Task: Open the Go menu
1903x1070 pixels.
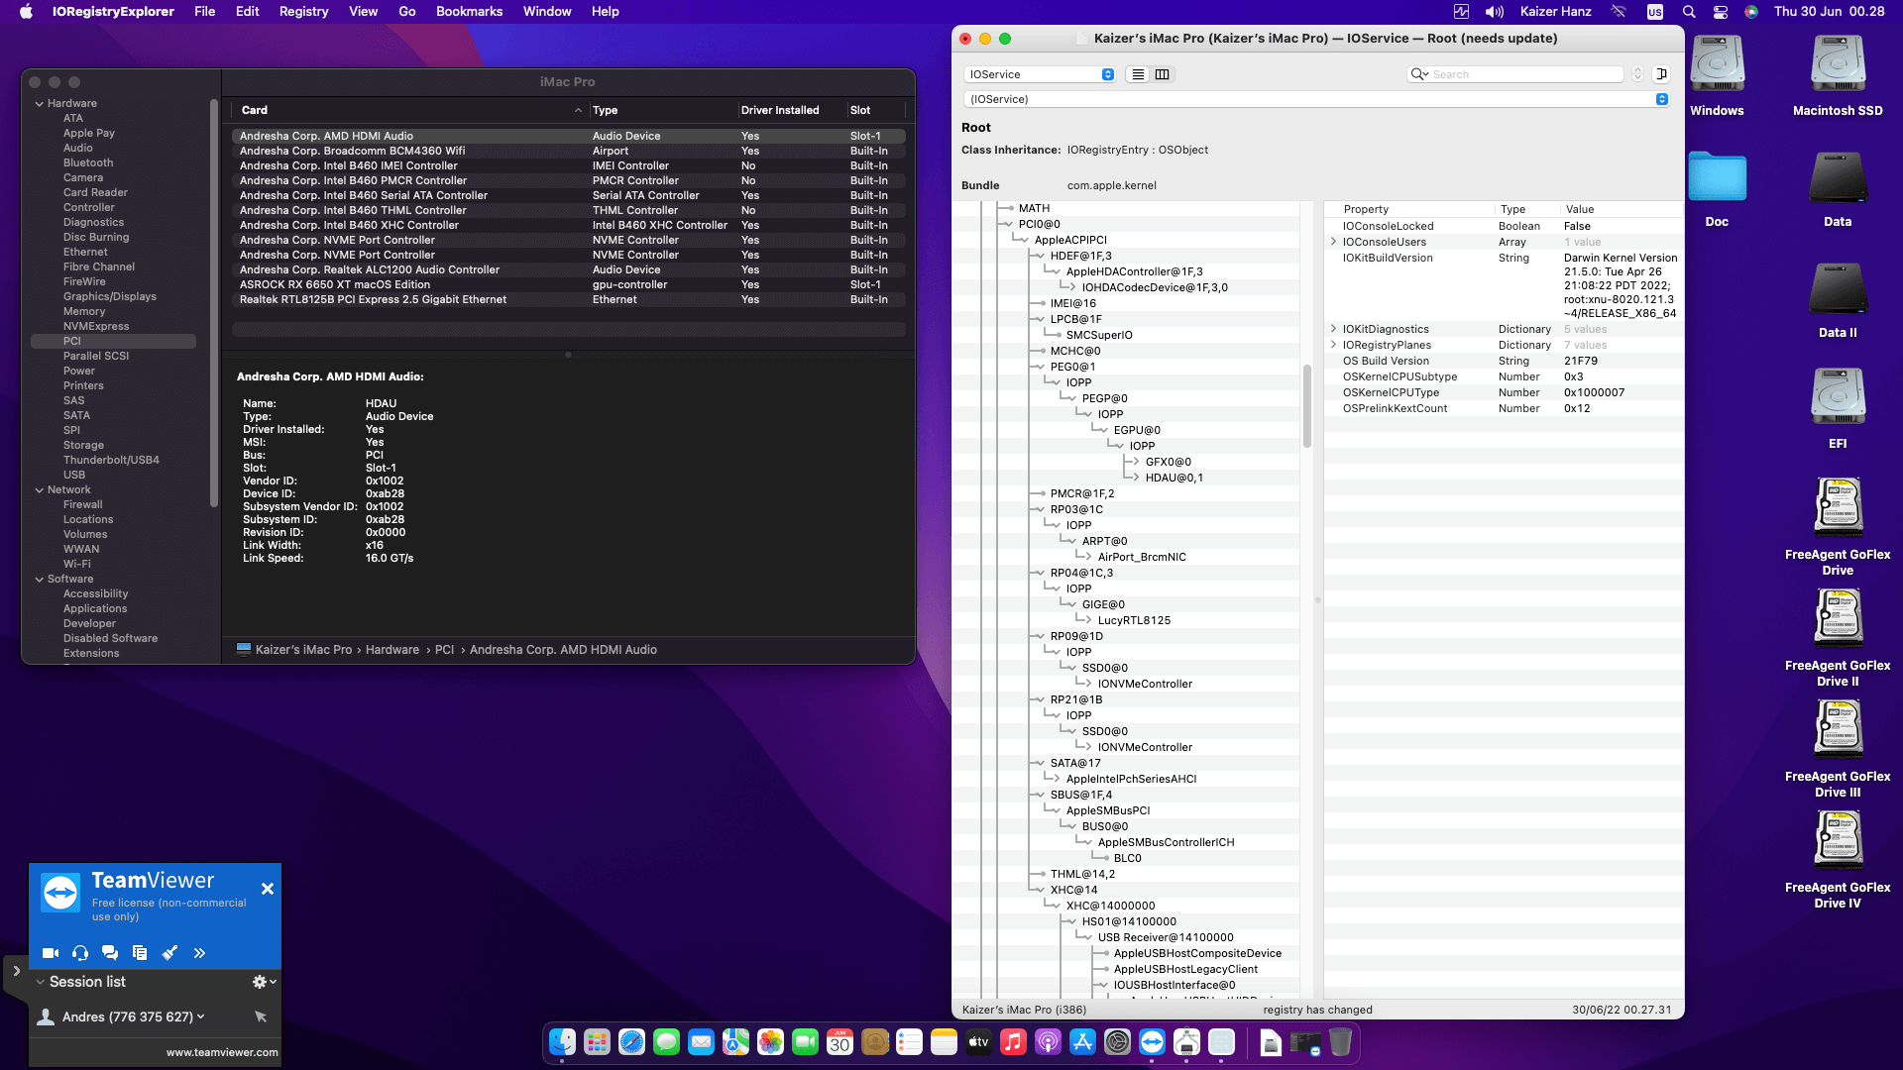Action: (x=407, y=12)
